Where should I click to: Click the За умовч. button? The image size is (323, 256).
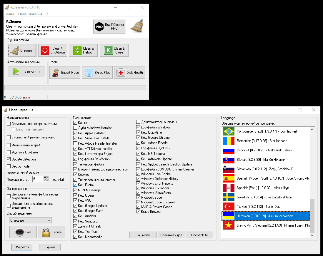143,235
